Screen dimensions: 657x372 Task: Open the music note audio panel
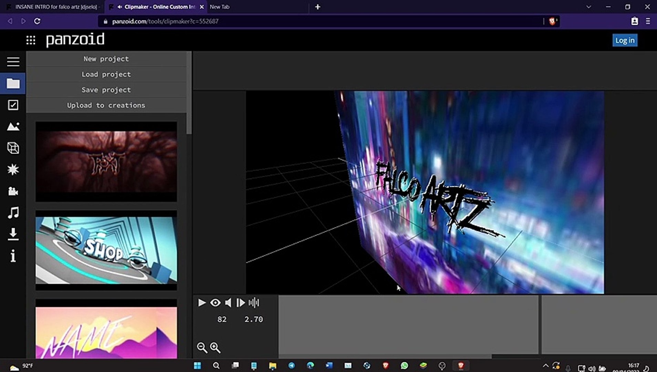pyautogui.click(x=13, y=213)
